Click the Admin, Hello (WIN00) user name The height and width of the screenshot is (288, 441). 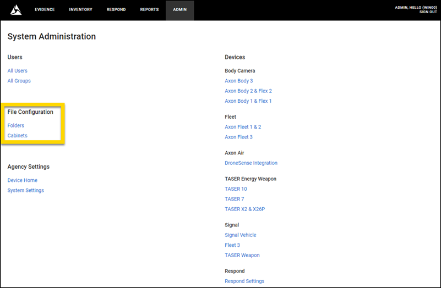pos(416,8)
